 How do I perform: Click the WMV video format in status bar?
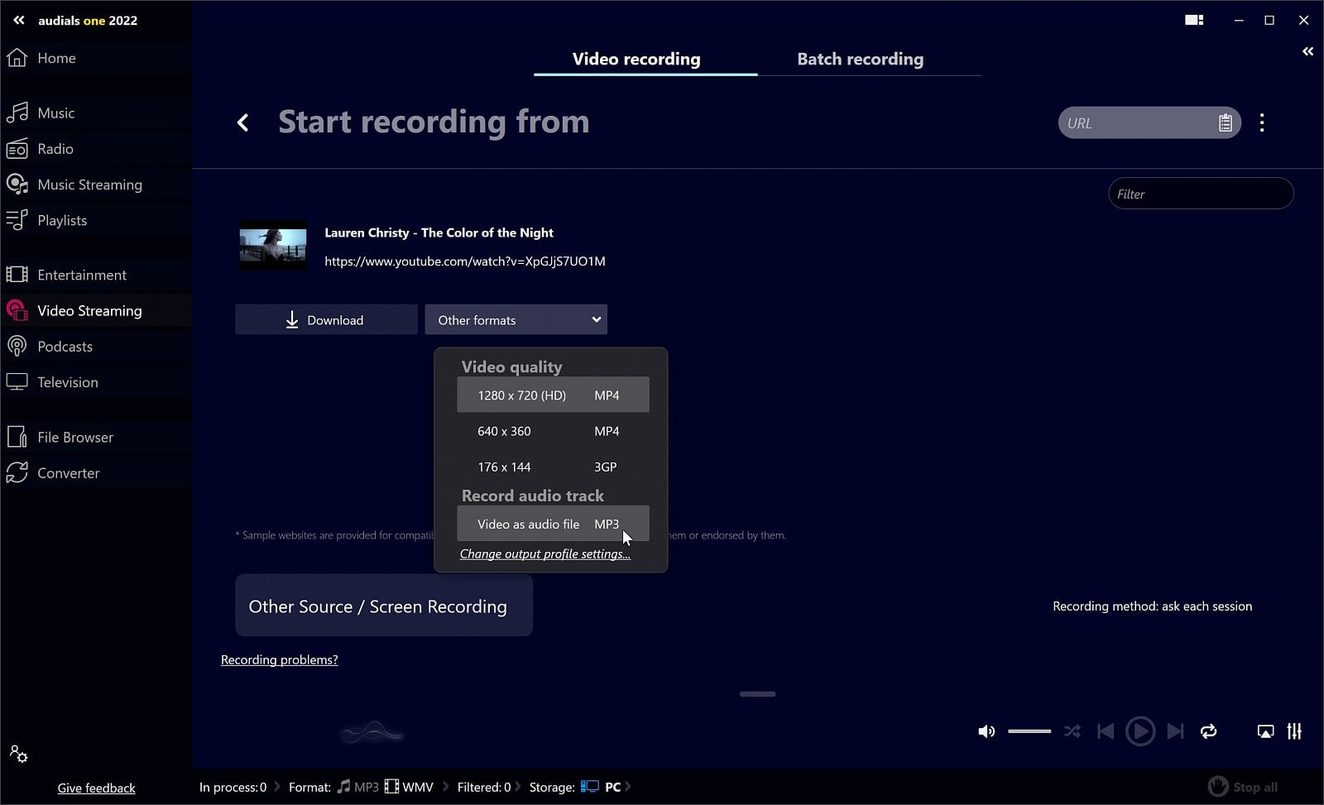point(410,787)
